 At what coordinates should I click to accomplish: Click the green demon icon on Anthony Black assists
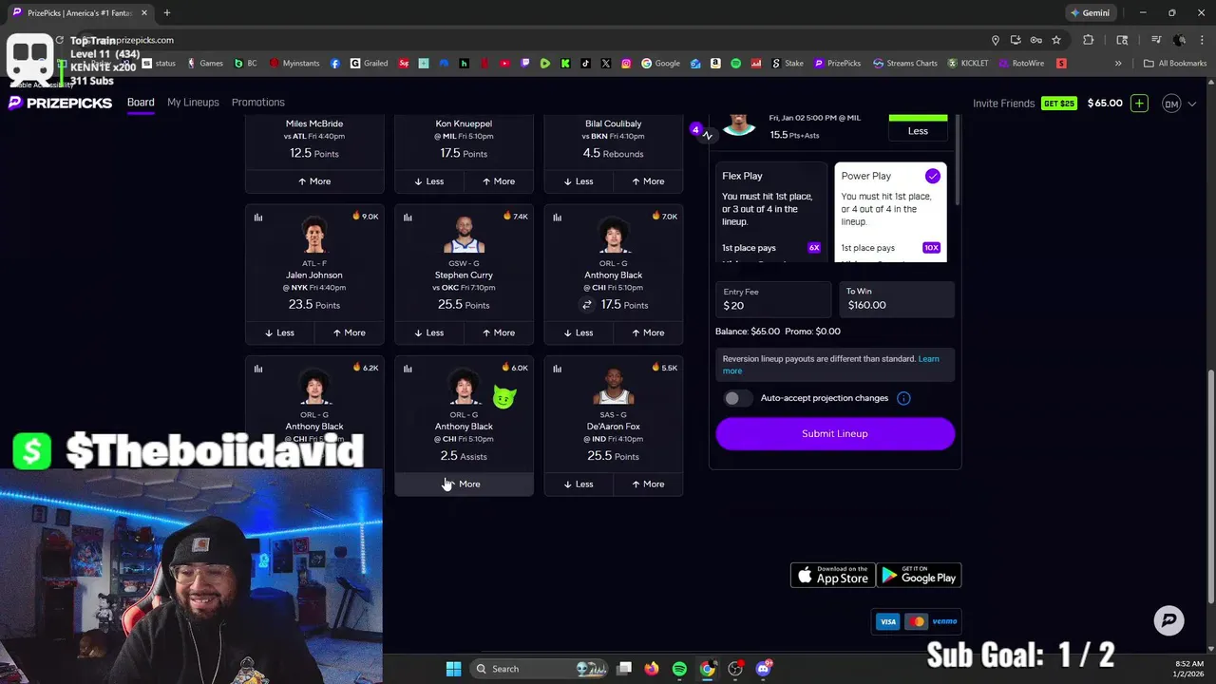(x=503, y=398)
